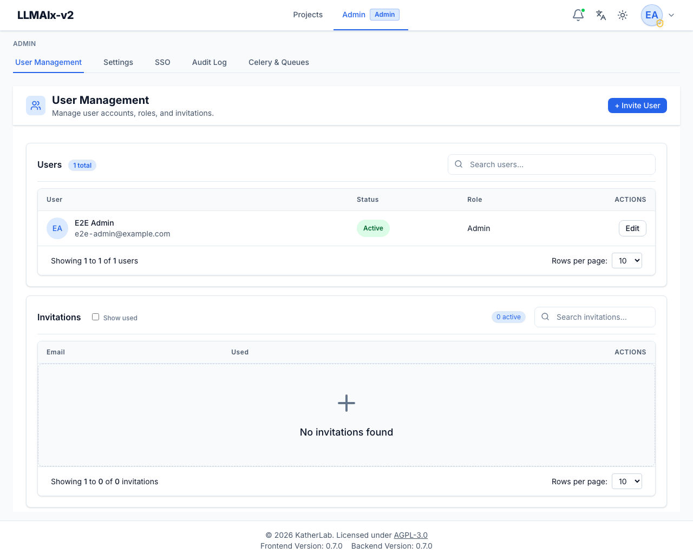The width and height of the screenshot is (693, 560).
Task: Click the Email column header in invitations
Action: pyautogui.click(x=56, y=352)
